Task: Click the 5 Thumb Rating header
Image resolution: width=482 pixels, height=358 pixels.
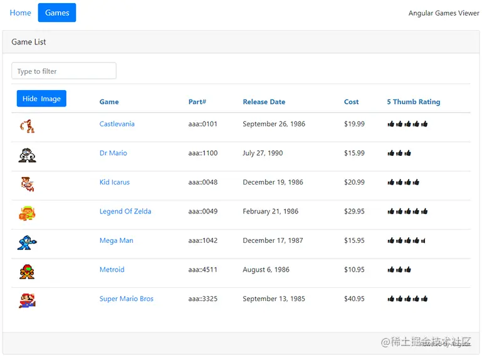Action: 414,102
